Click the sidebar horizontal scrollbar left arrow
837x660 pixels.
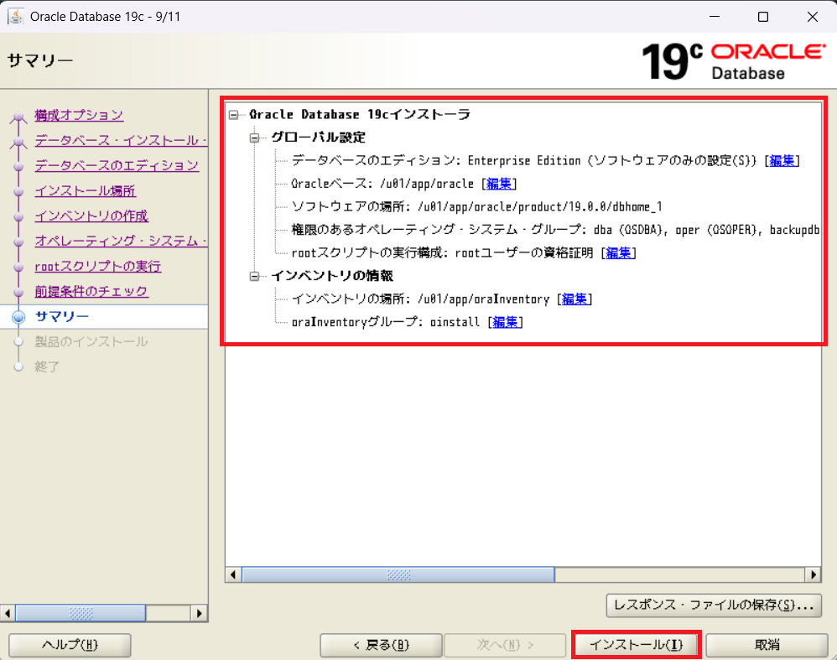tap(8, 613)
